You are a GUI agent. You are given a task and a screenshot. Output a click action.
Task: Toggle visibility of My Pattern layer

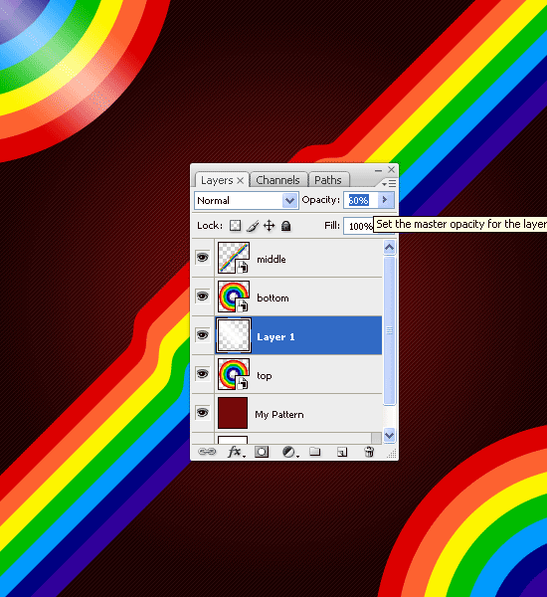[203, 413]
